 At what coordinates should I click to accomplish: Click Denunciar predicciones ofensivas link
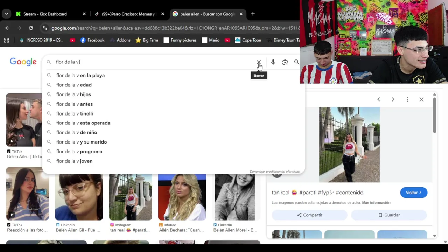click(x=275, y=171)
